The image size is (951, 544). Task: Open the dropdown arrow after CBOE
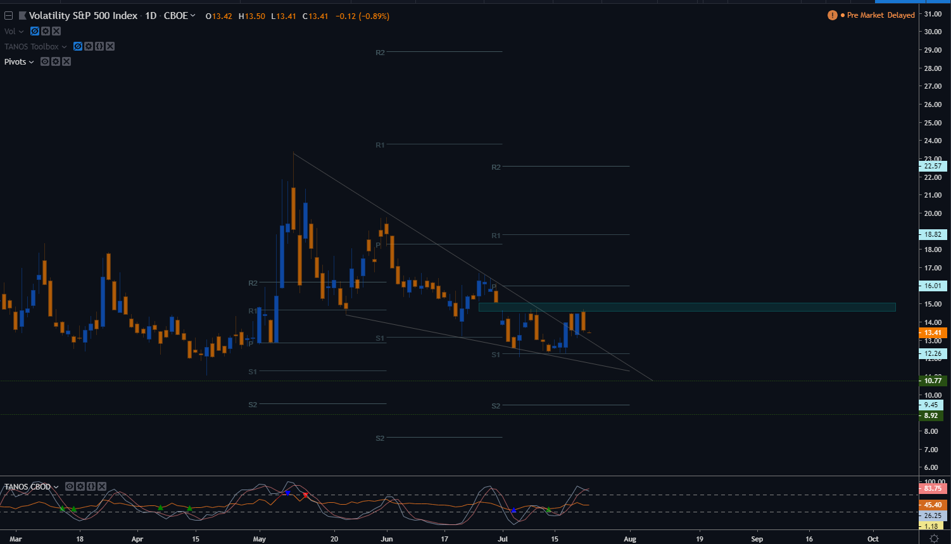coord(193,16)
